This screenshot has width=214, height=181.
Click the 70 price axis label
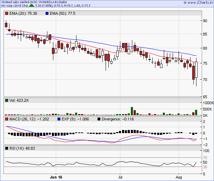(205, 80)
